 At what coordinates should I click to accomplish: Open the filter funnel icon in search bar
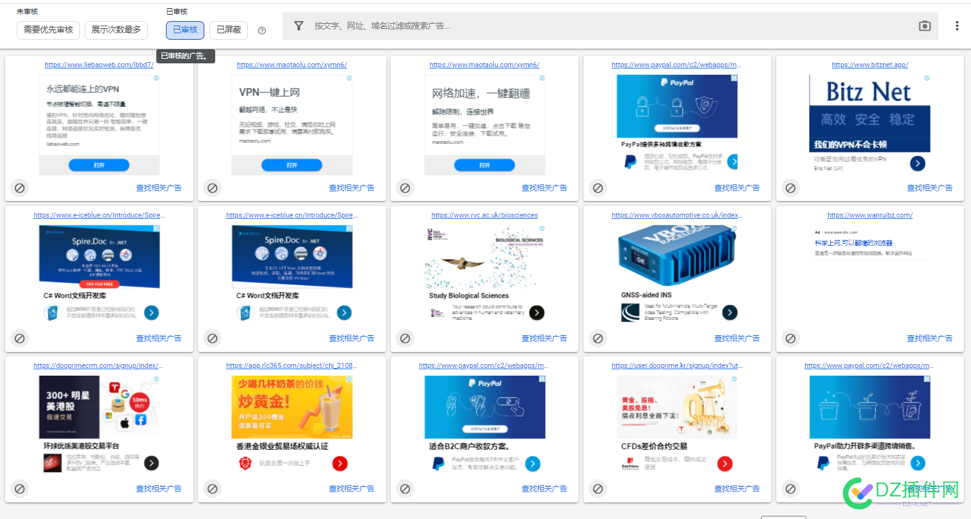click(x=298, y=26)
